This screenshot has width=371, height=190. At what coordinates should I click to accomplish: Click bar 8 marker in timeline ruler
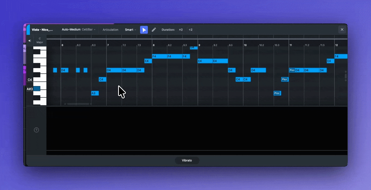coord(154,45)
